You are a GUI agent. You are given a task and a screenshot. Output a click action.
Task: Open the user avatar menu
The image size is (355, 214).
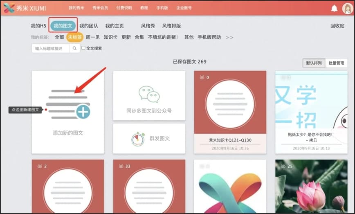pos(348,9)
